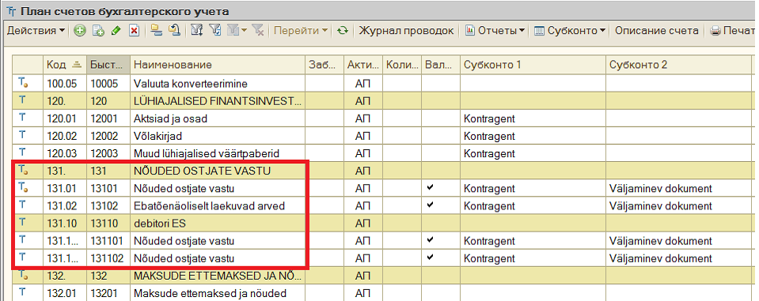Click the copy account icon with plus
The width and height of the screenshot is (759, 301).
(x=98, y=31)
